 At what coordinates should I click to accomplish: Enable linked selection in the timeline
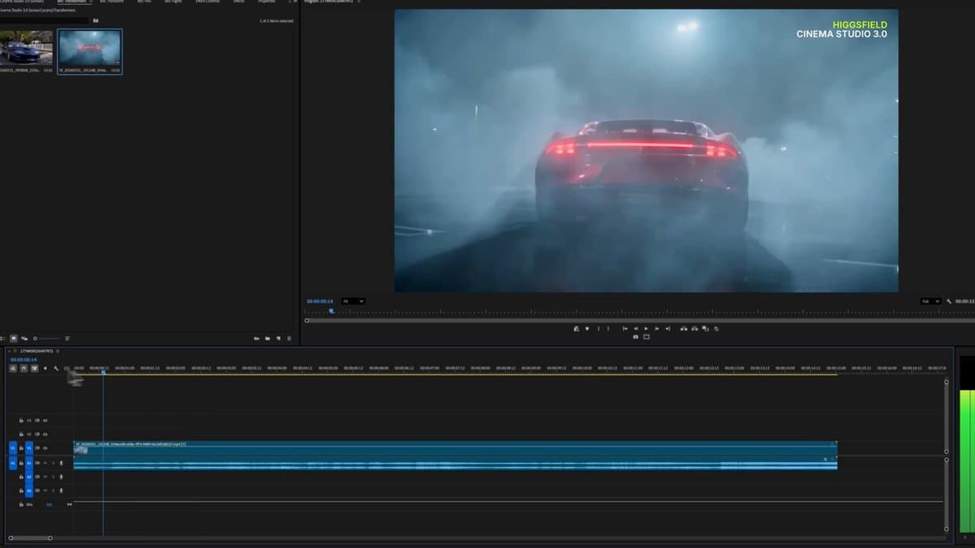coord(34,369)
